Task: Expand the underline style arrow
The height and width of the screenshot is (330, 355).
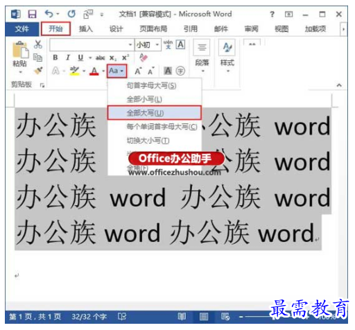Action: (x=90, y=58)
